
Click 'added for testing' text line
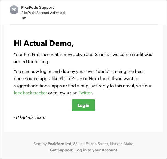pyautogui.click(x=31, y=61)
